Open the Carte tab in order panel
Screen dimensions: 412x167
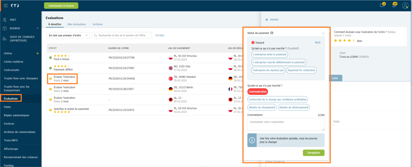[335, 78]
